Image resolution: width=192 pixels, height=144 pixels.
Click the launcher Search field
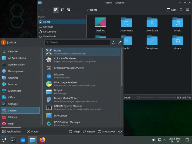(77, 42)
